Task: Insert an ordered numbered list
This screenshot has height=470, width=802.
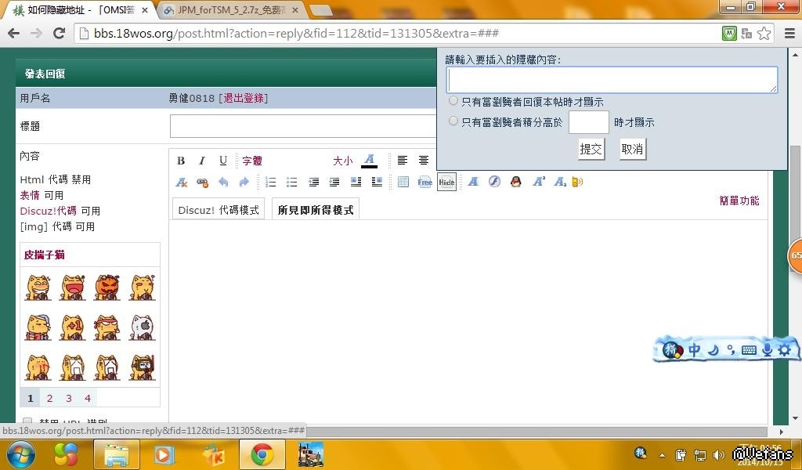Action: coord(271,182)
